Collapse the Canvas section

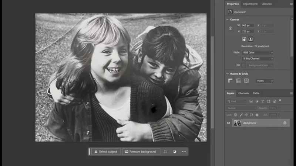[228, 20]
